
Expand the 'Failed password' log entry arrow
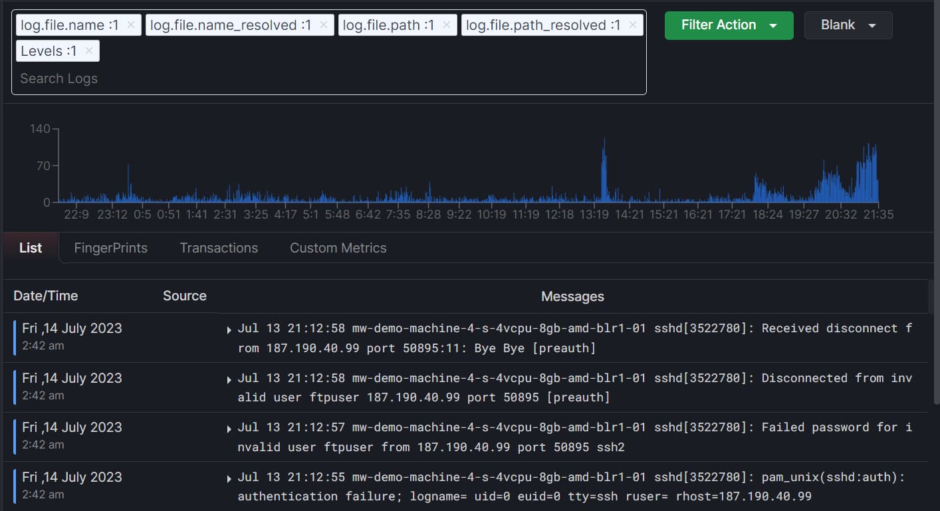point(229,429)
